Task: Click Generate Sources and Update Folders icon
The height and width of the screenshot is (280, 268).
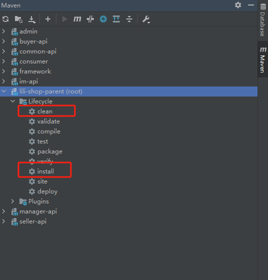Action: pyautogui.click(x=18, y=19)
